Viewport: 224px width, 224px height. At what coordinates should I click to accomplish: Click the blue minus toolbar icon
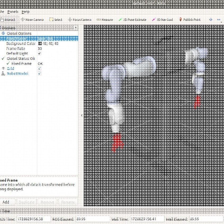[218, 20]
